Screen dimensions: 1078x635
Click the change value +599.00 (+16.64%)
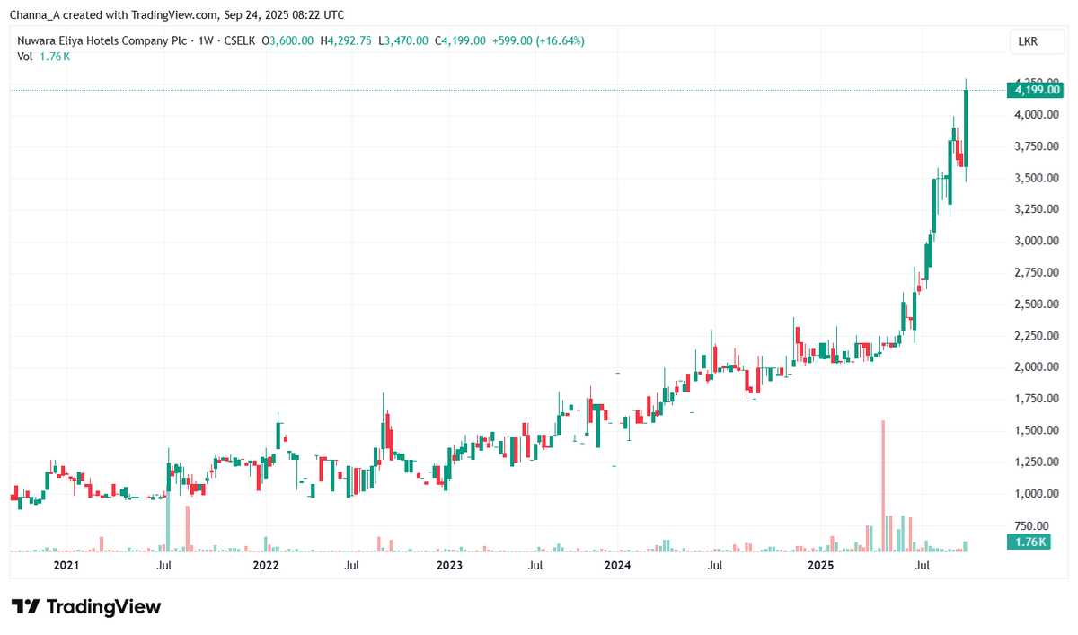(x=537, y=40)
